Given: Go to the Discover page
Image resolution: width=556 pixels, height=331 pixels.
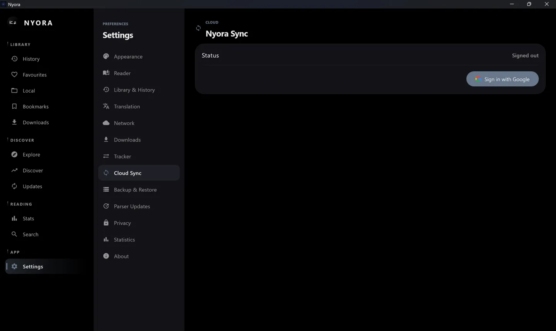Looking at the screenshot, I should pos(46,170).
